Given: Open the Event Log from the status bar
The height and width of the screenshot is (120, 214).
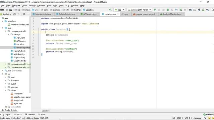Looking at the screenshot, I should coord(209,115).
